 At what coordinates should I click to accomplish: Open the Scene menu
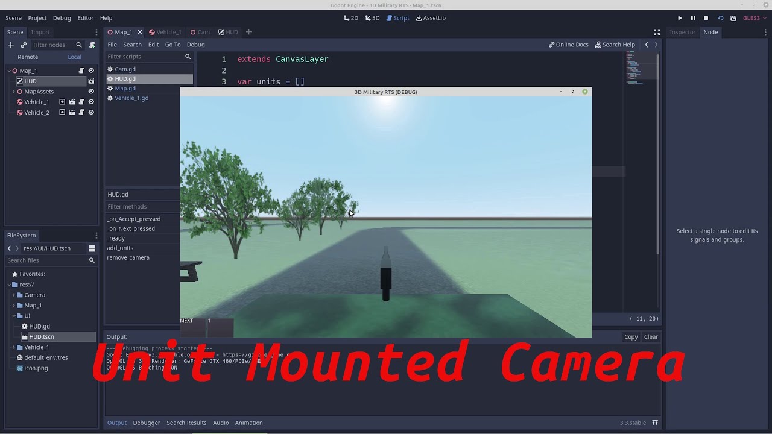click(13, 18)
